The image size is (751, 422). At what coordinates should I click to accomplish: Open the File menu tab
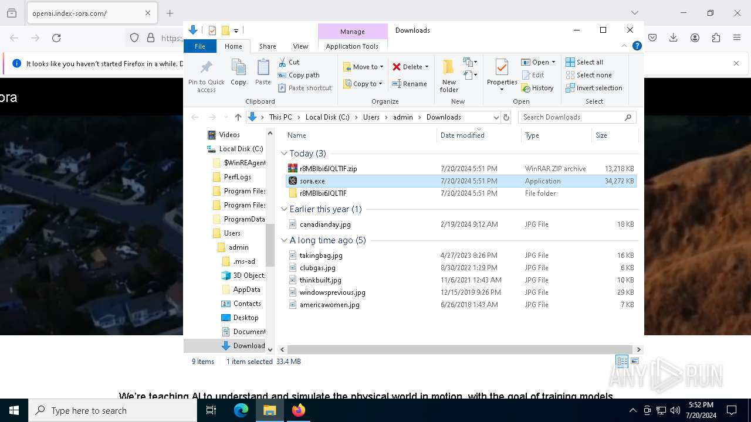coord(200,46)
